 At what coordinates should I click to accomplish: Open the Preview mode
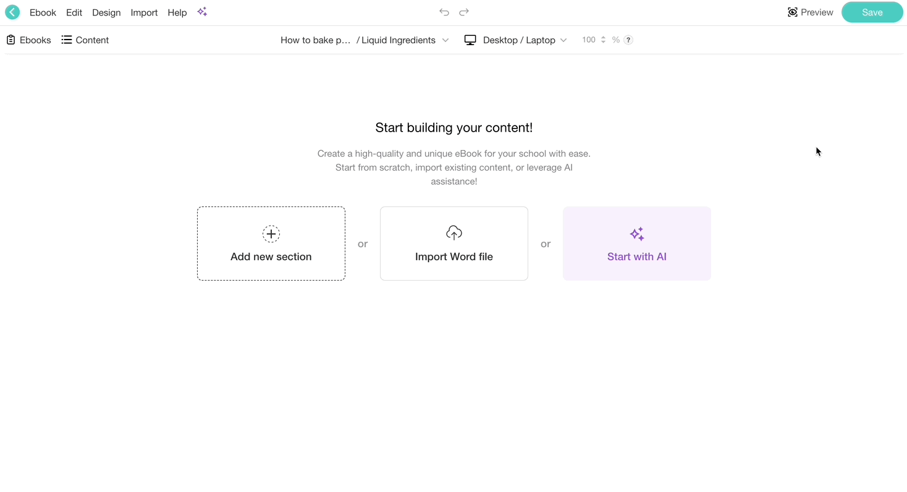tap(811, 12)
